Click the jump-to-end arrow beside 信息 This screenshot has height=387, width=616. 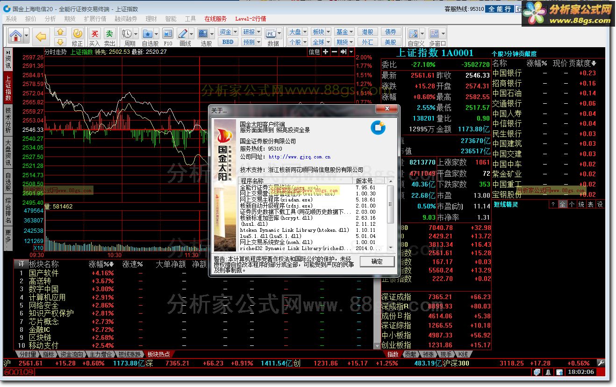coord(344,52)
